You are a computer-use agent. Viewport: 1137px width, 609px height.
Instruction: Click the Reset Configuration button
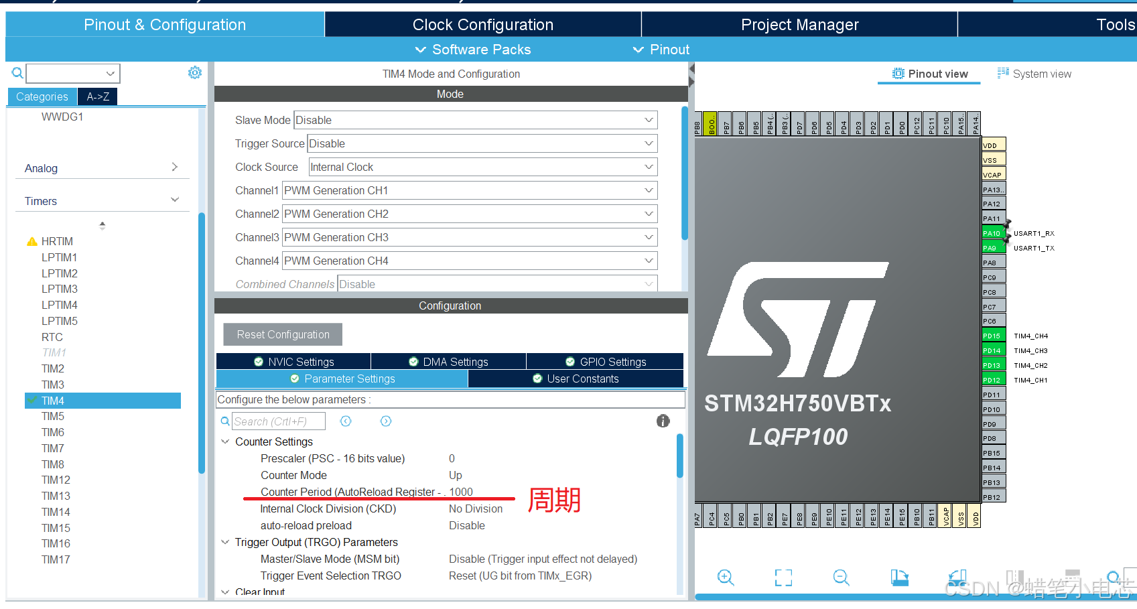coord(283,334)
